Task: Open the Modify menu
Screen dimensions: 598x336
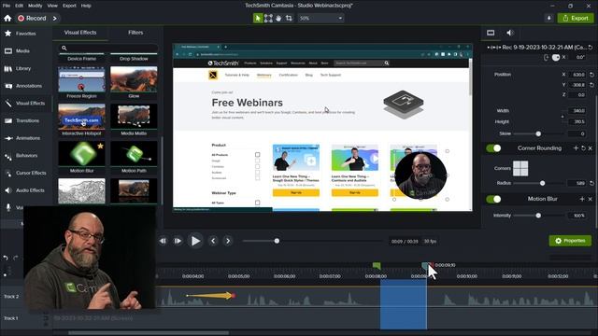Action: tap(36, 6)
